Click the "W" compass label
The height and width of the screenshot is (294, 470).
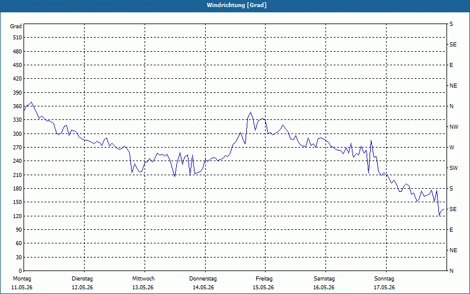[x=452, y=148]
